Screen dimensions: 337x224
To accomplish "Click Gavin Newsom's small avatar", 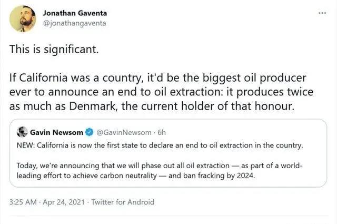I will pyautogui.click(x=22, y=131).
